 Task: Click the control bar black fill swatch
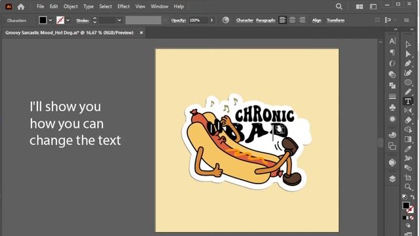click(43, 20)
